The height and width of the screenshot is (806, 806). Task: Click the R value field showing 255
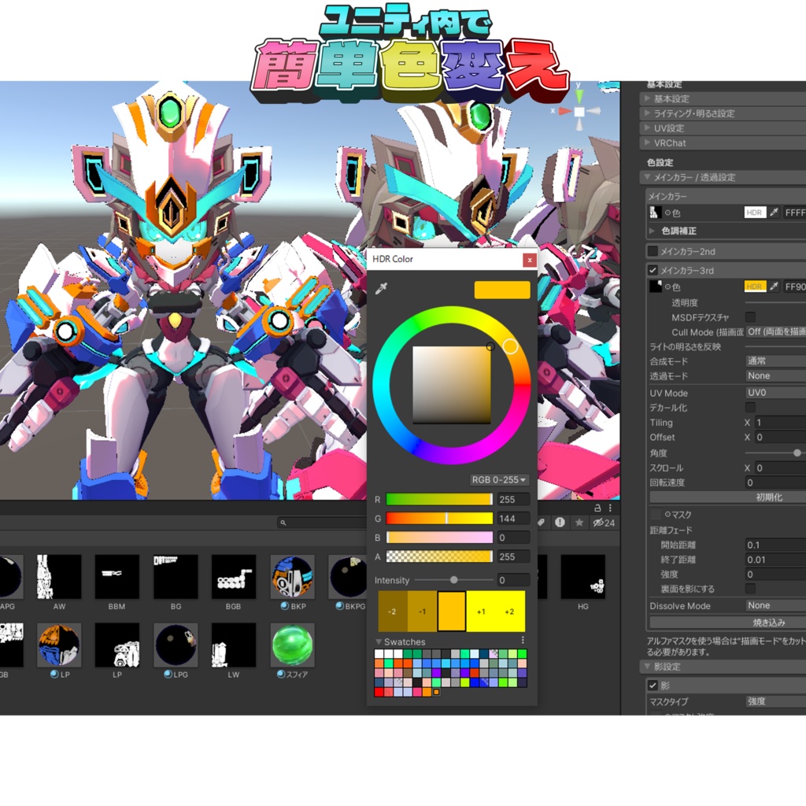[513, 499]
